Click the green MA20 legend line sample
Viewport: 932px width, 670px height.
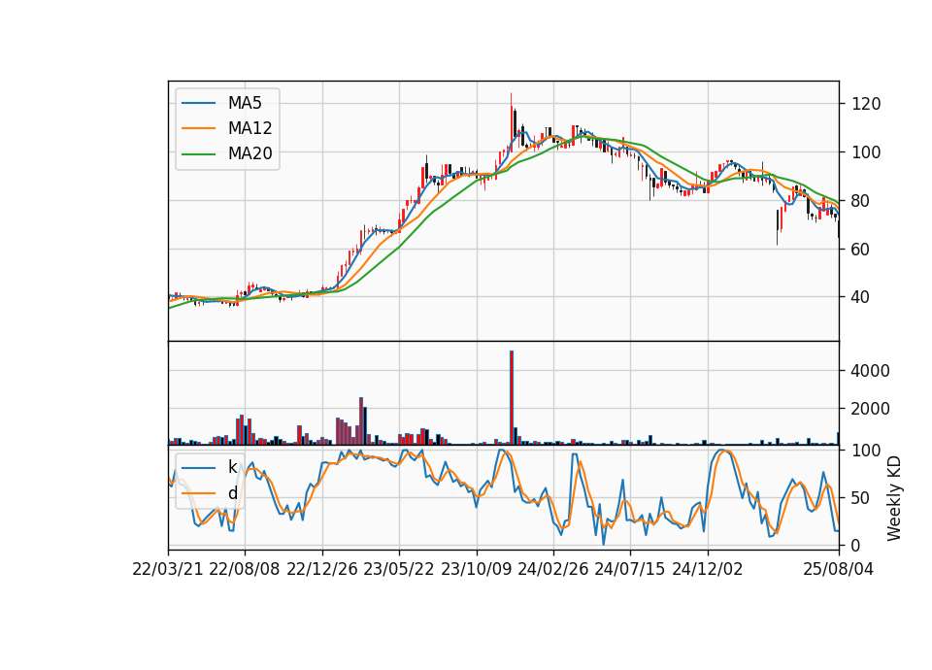(198, 153)
